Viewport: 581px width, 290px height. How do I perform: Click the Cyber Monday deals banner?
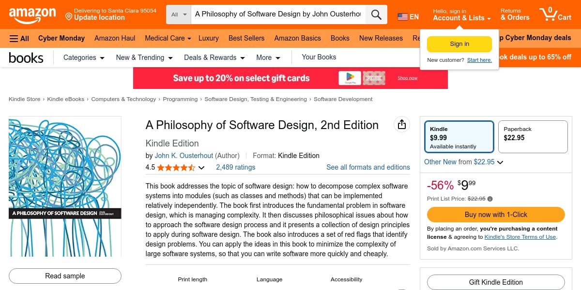coord(535,38)
